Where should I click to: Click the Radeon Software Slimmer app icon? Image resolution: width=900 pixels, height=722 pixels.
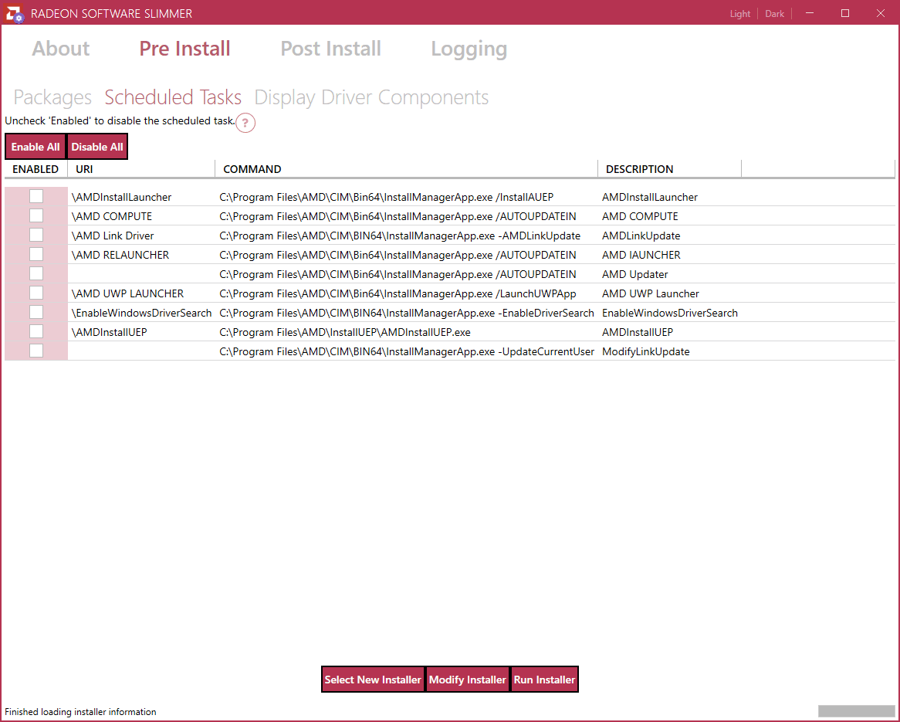pos(14,13)
